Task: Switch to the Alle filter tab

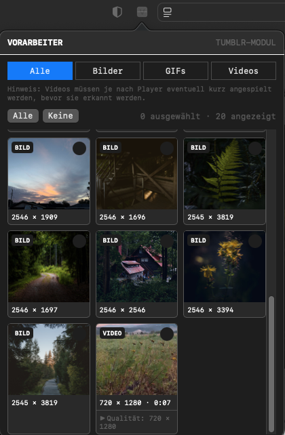Action: 40,70
